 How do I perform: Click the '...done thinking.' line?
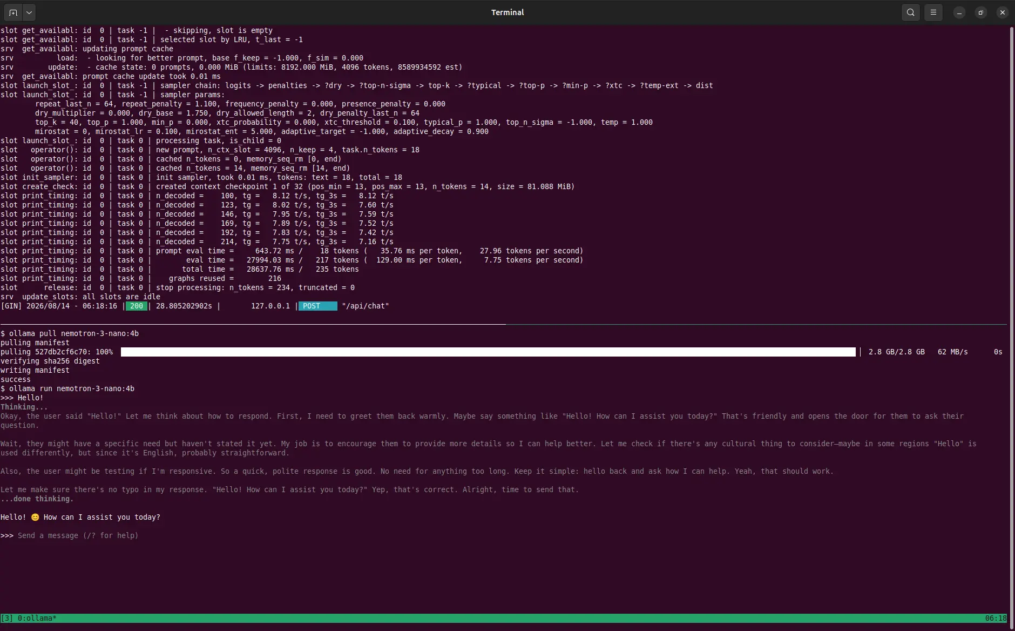pyautogui.click(x=37, y=499)
